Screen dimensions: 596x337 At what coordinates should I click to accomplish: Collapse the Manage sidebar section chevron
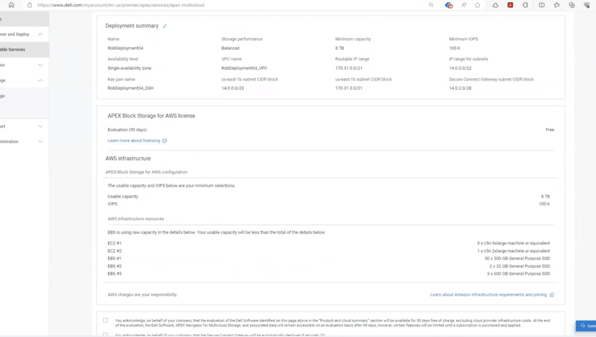pyautogui.click(x=40, y=80)
